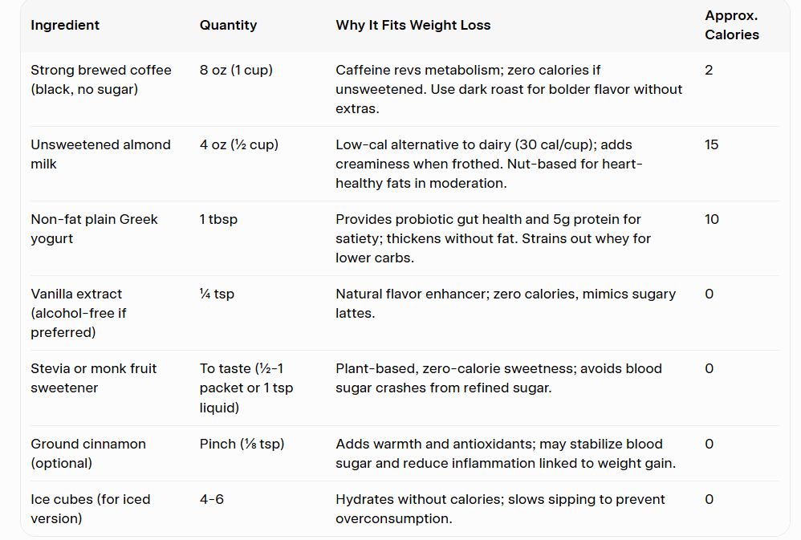Image resolution: width=801 pixels, height=540 pixels.
Task: Click the Greek yogurt calorie value 10
Action: click(711, 219)
